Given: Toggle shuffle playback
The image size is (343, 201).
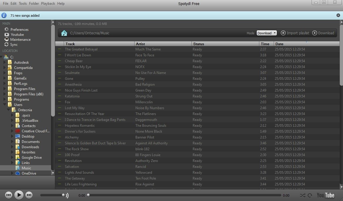Looking at the screenshot, I should (302, 195).
